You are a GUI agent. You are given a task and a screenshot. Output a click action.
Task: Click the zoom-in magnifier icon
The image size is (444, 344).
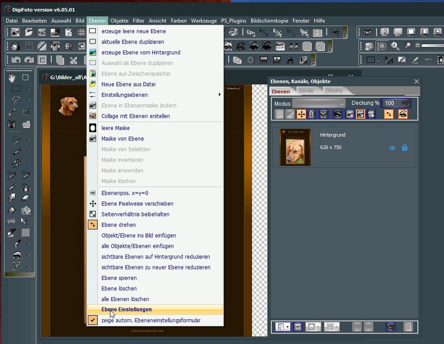tap(395, 46)
